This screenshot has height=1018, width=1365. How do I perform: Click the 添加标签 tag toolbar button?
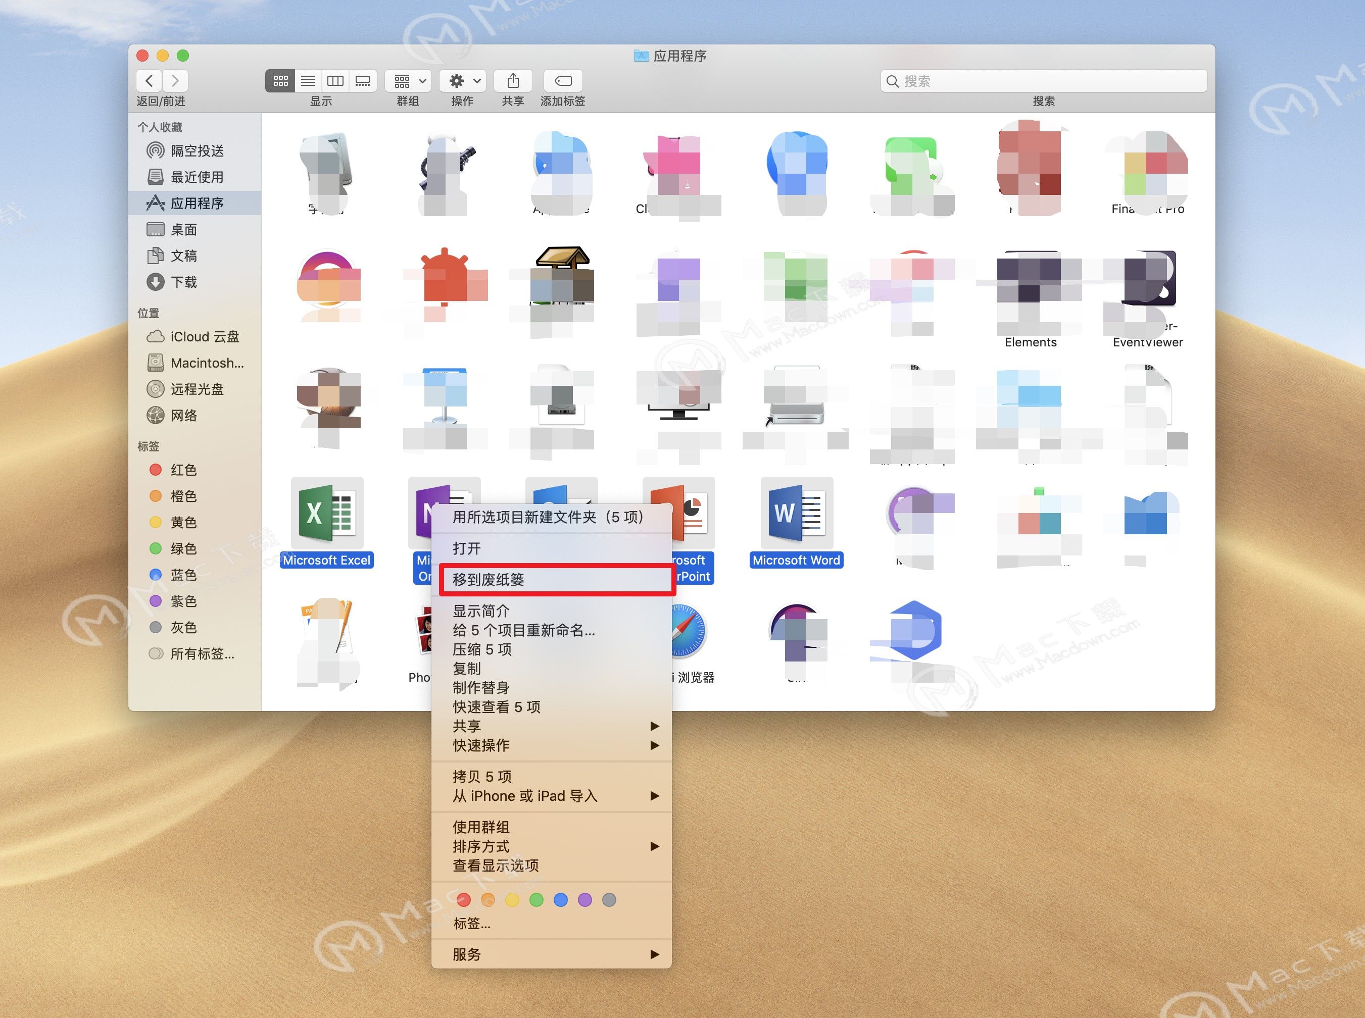[563, 81]
